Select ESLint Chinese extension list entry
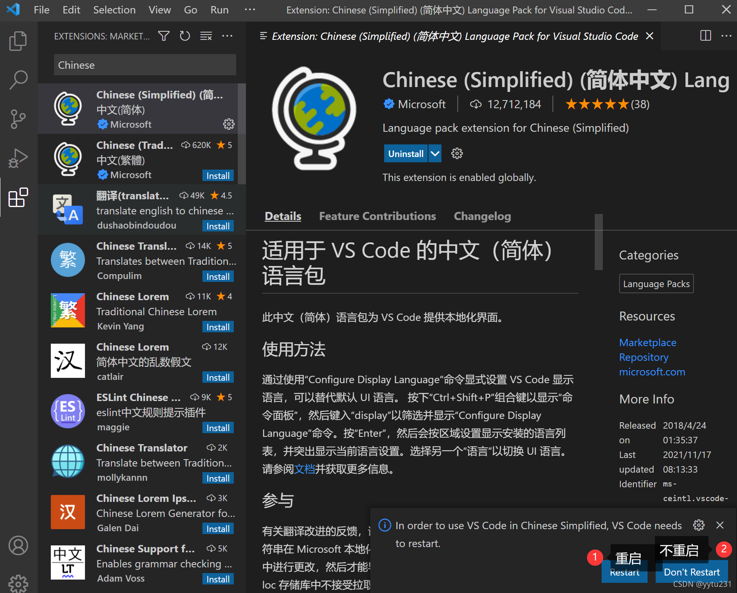 141,411
